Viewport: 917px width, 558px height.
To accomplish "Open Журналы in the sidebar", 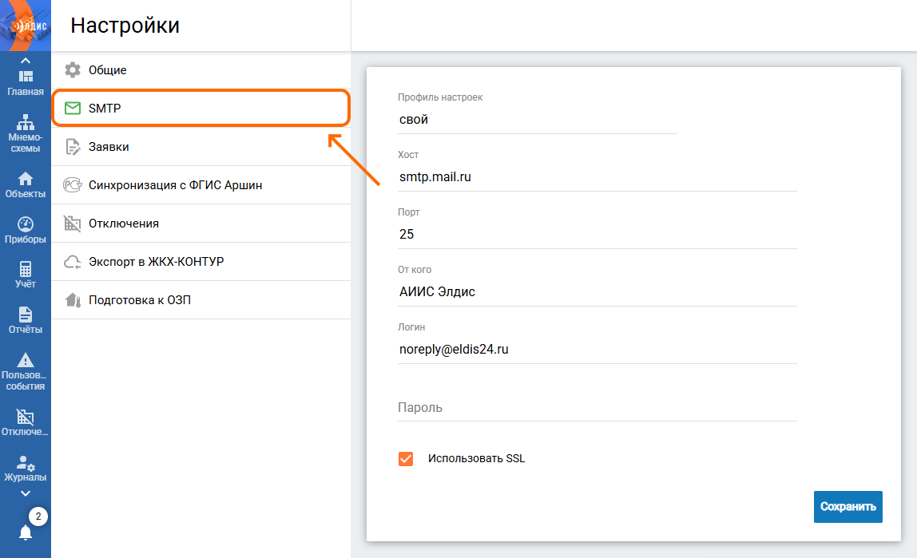I will [25, 469].
